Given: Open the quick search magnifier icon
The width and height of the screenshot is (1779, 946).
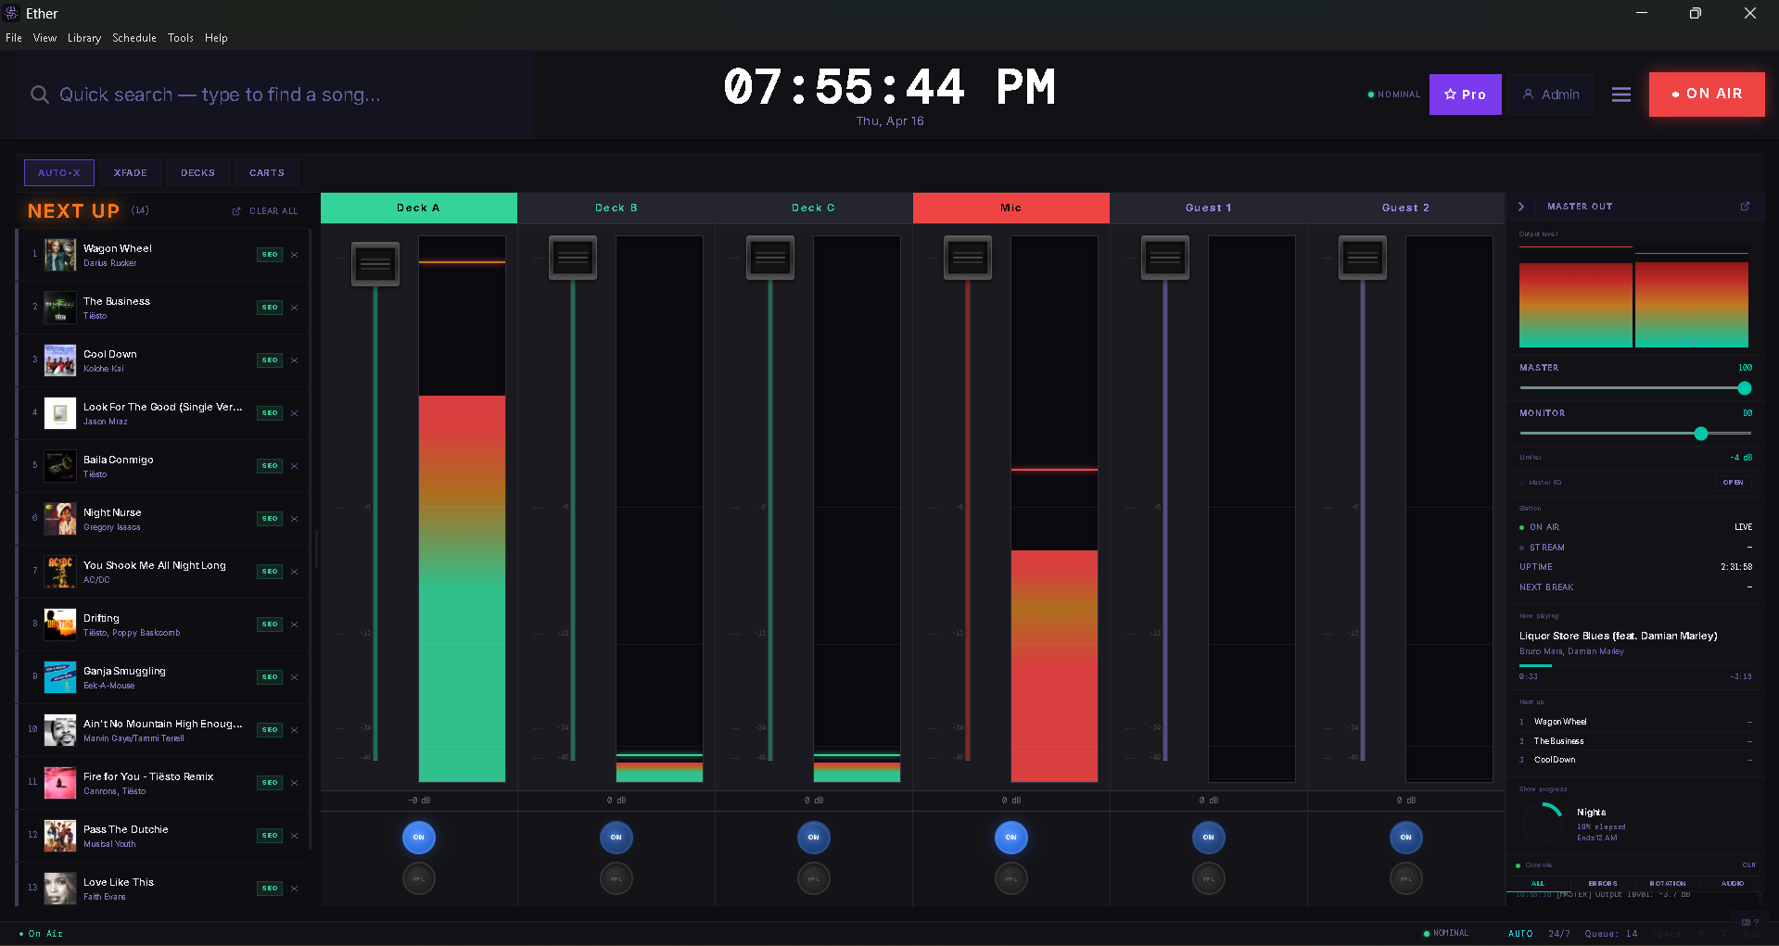Looking at the screenshot, I should (x=40, y=94).
